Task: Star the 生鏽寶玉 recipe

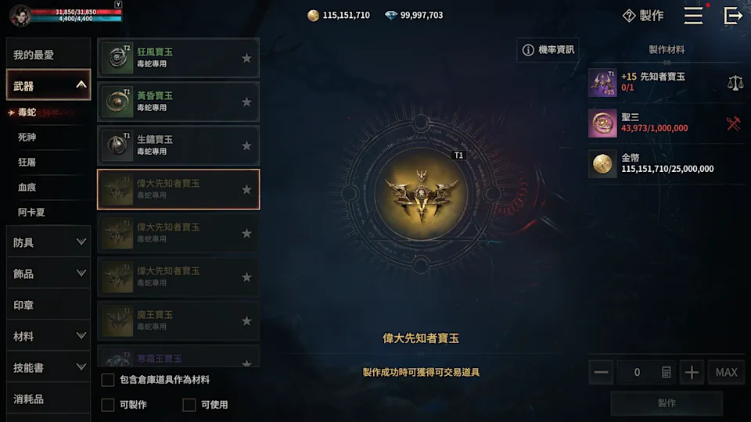Action: click(x=246, y=146)
